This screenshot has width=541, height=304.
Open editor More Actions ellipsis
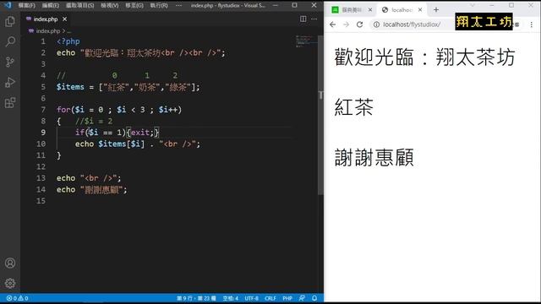[x=314, y=19]
